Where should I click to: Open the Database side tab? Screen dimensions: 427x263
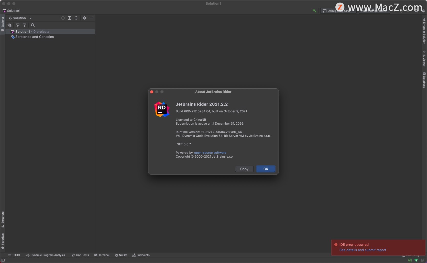[424, 80]
